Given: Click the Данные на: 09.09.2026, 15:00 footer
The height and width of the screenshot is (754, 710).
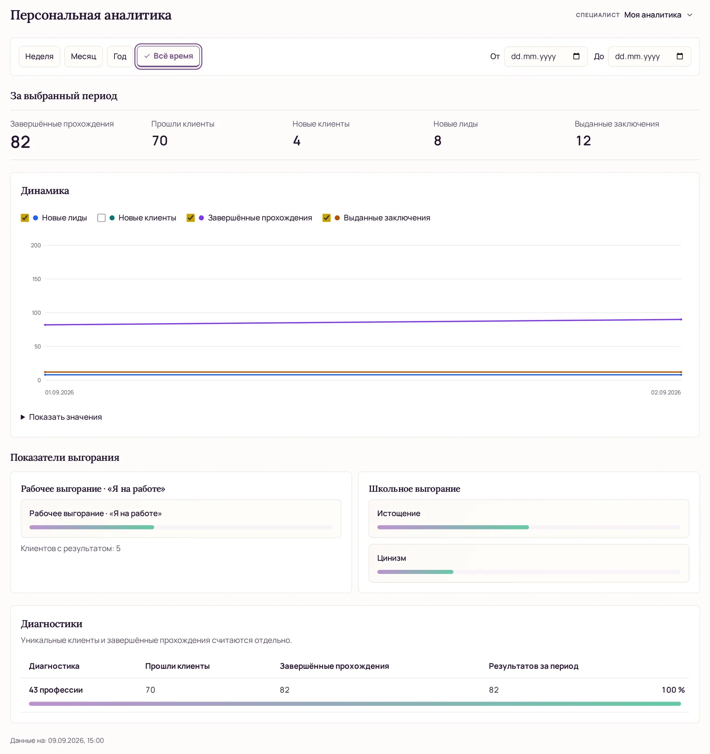Looking at the screenshot, I should 57,741.
